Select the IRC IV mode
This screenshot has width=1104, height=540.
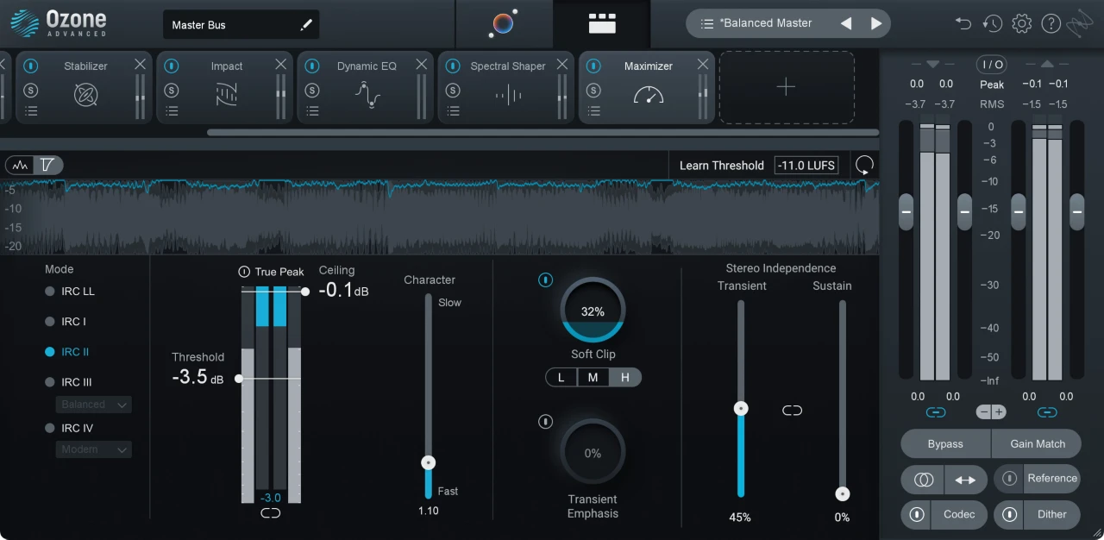click(50, 428)
